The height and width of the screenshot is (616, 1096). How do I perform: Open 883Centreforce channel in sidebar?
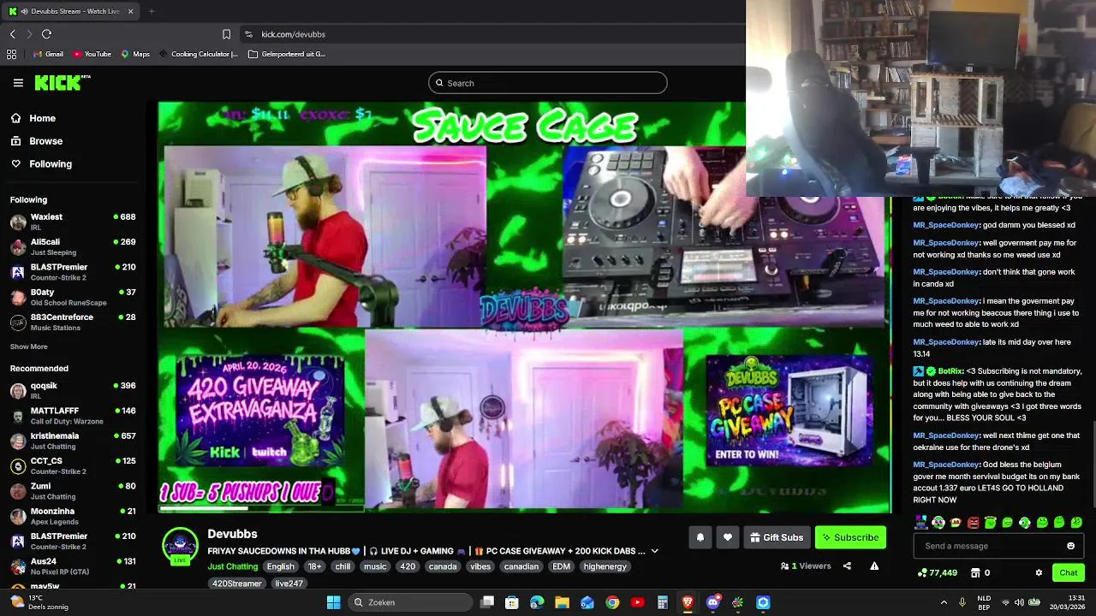click(x=73, y=322)
